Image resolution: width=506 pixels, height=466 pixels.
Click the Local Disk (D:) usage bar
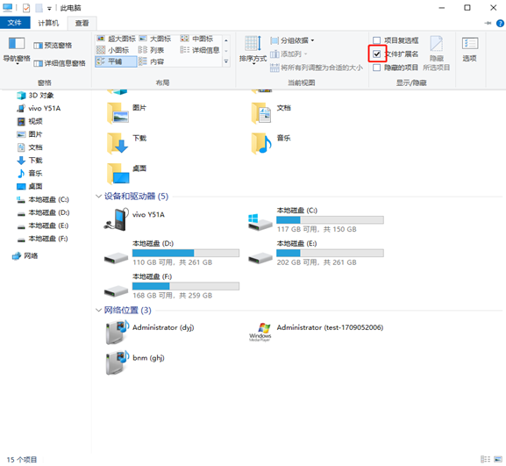[186, 253]
